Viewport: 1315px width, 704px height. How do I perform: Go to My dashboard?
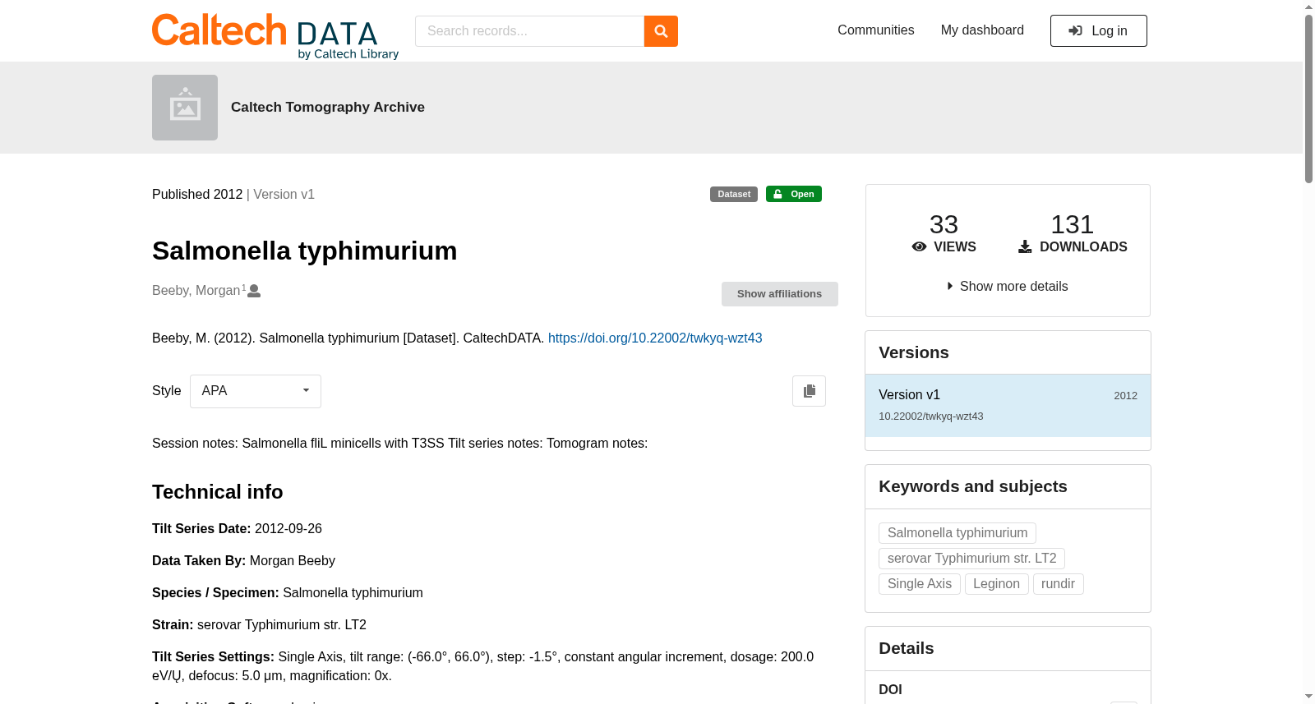point(982,30)
